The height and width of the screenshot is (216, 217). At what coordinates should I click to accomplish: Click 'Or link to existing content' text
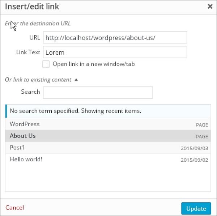(38, 80)
